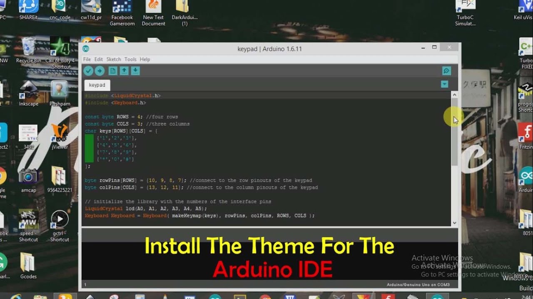
Task: Open the jViewer desktop icon
Action: pyautogui.click(x=60, y=137)
